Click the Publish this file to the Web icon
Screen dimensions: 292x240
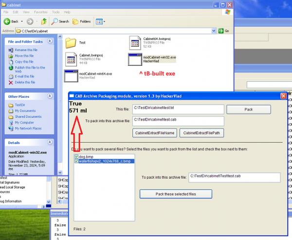pyautogui.click(x=11, y=68)
